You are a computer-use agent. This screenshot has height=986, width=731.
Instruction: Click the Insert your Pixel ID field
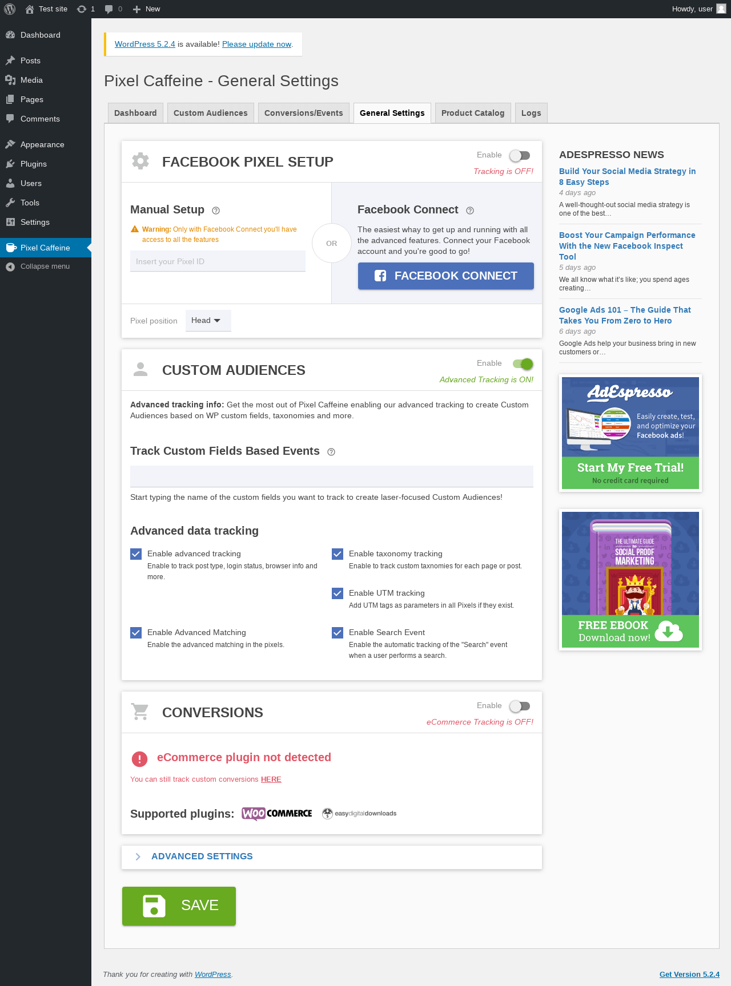[x=218, y=261]
